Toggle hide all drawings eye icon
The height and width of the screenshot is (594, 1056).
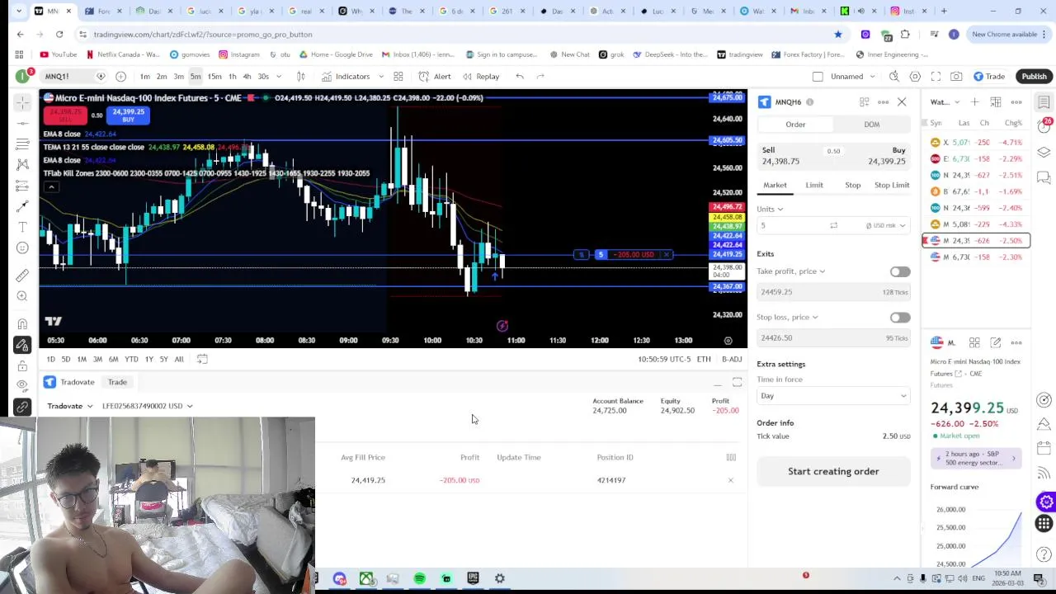[22, 386]
